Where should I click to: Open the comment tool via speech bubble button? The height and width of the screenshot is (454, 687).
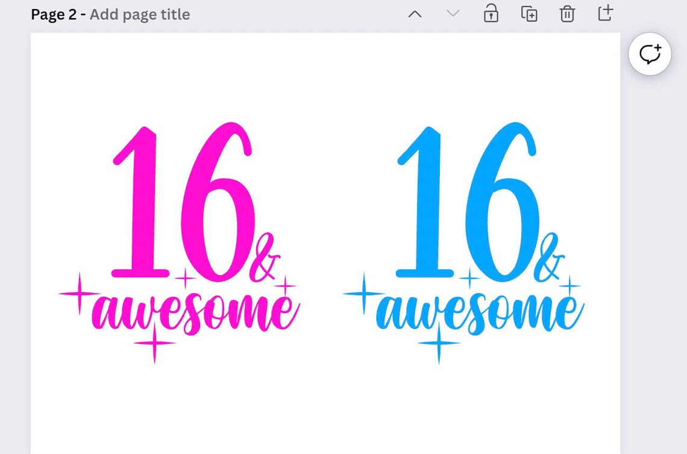pos(650,54)
